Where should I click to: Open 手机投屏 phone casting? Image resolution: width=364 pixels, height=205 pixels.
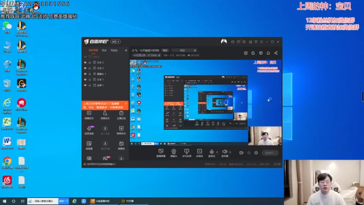187,153
